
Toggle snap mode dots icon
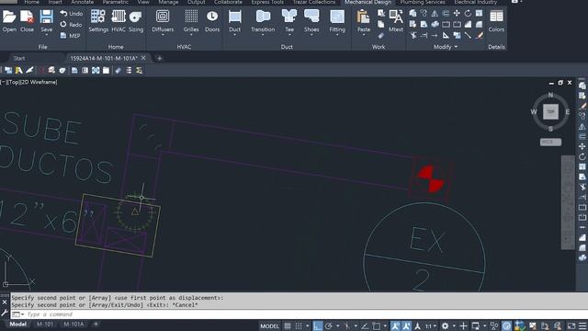(x=299, y=325)
